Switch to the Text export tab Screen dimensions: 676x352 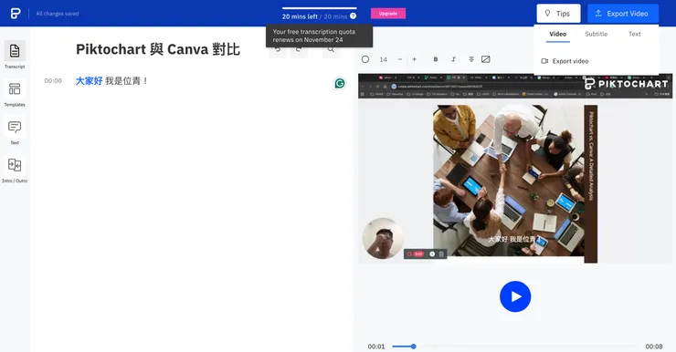click(x=634, y=34)
